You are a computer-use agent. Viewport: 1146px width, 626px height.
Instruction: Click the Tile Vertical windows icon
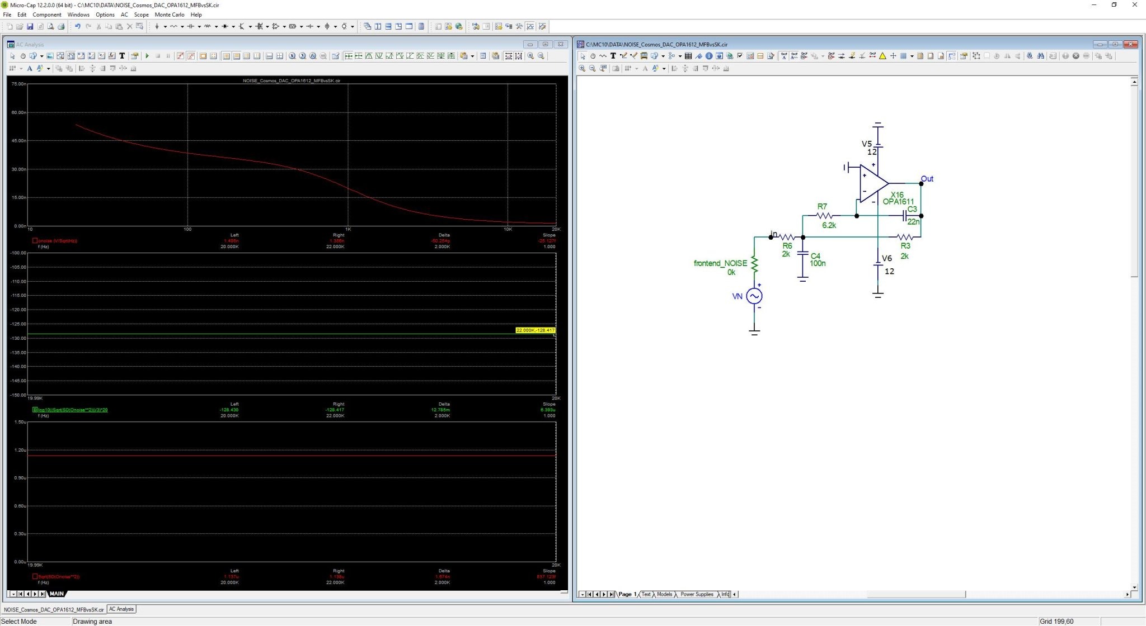378,26
